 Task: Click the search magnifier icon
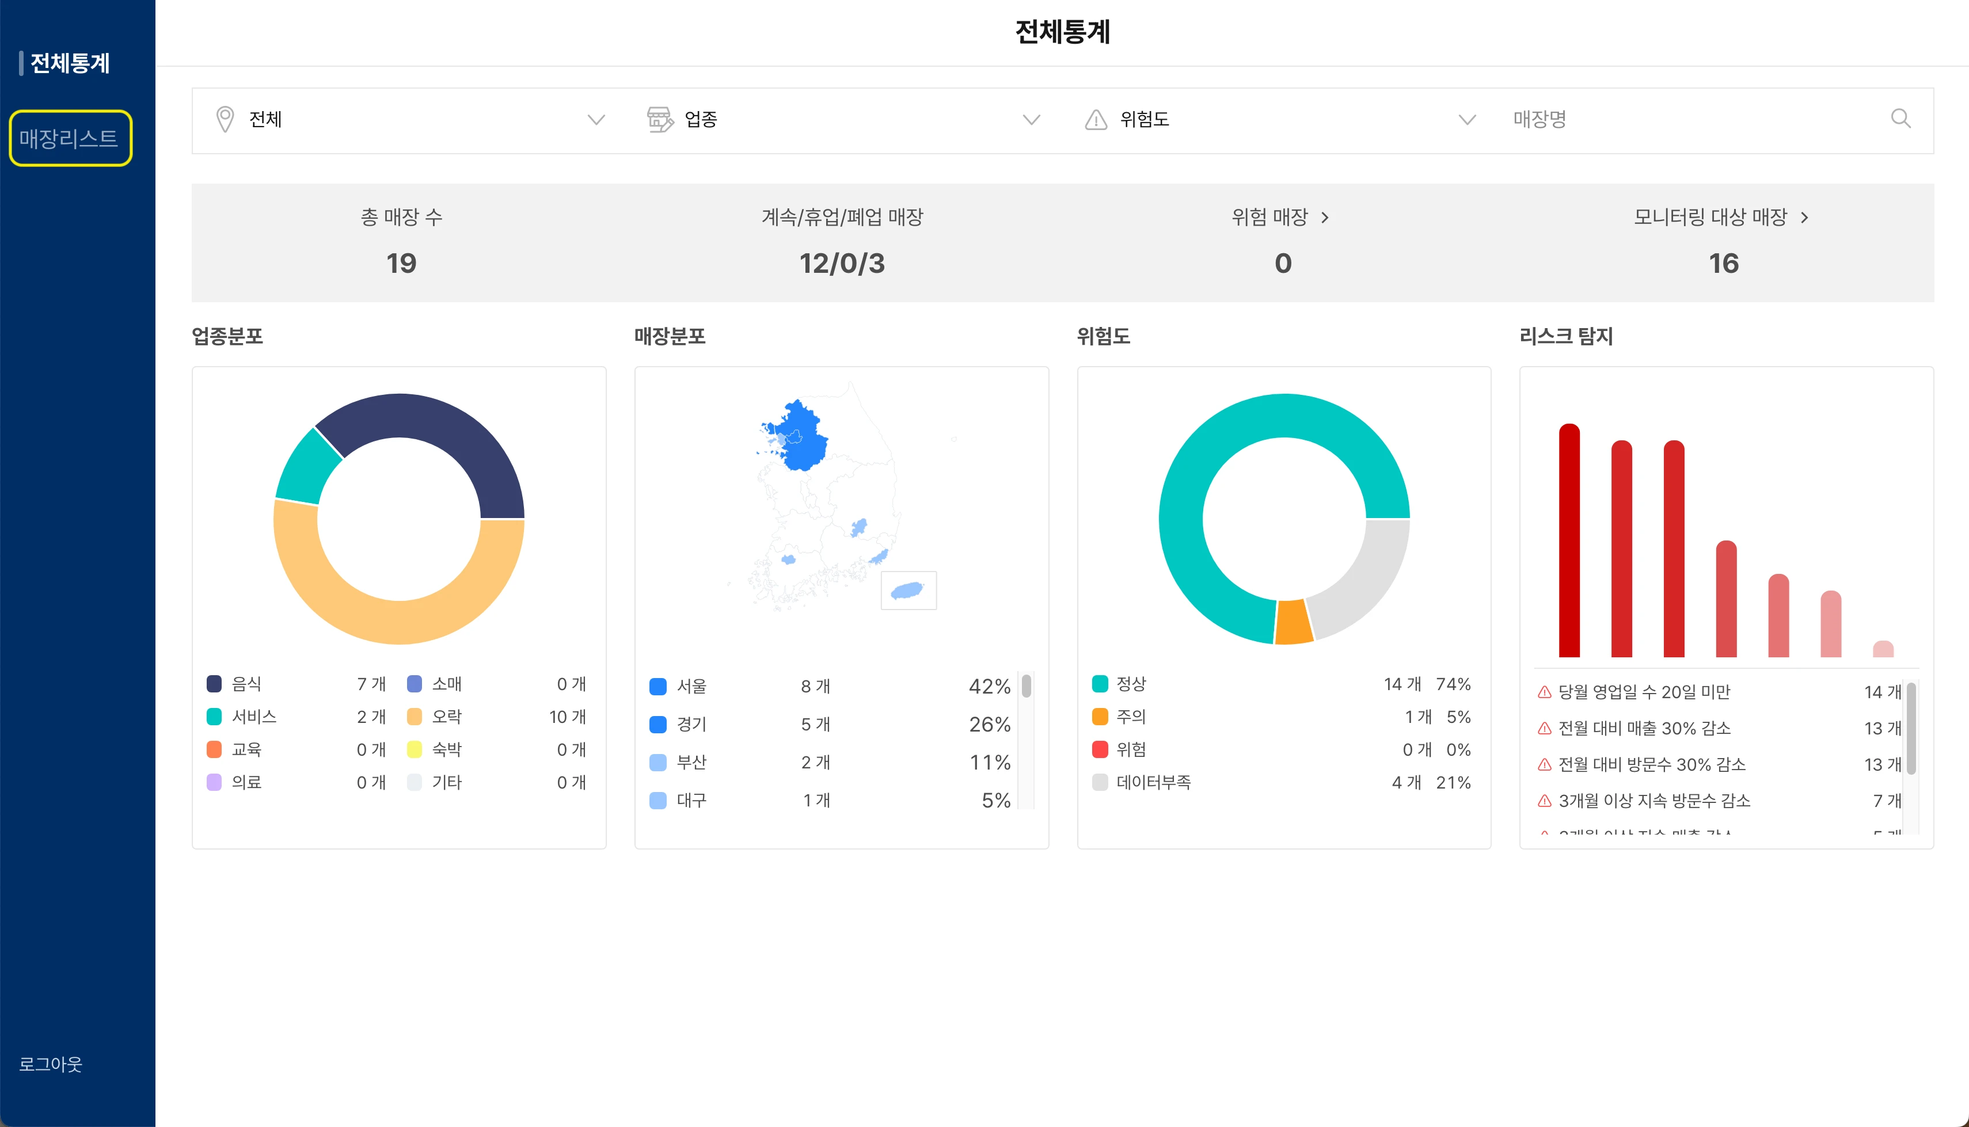click(x=1900, y=119)
